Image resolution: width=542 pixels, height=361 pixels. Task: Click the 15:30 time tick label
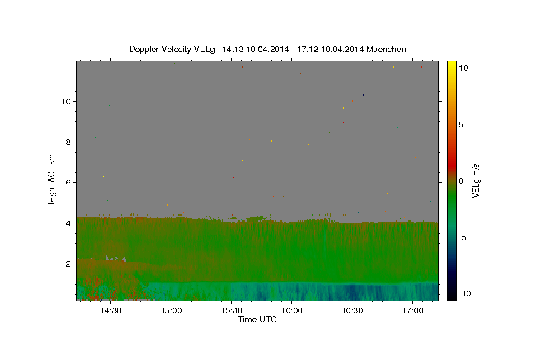tap(231, 310)
